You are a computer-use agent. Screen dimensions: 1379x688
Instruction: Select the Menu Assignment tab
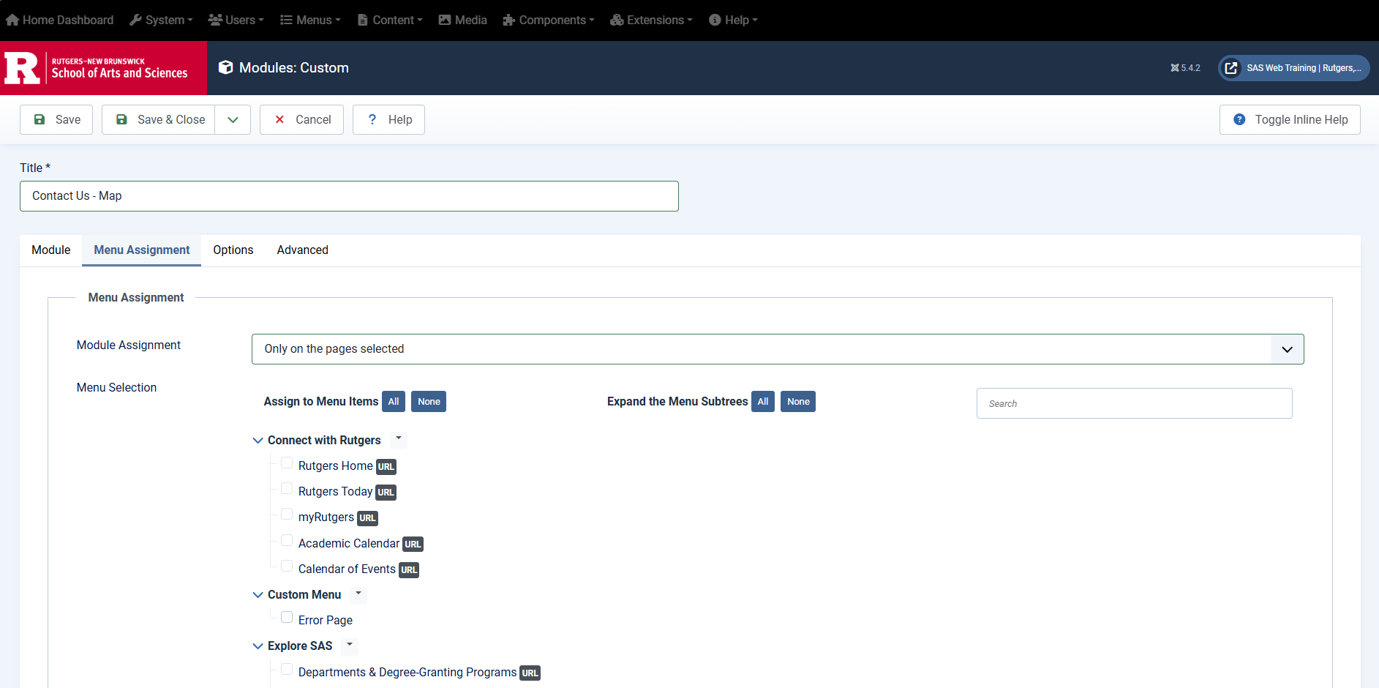pyautogui.click(x=142, y=250)
